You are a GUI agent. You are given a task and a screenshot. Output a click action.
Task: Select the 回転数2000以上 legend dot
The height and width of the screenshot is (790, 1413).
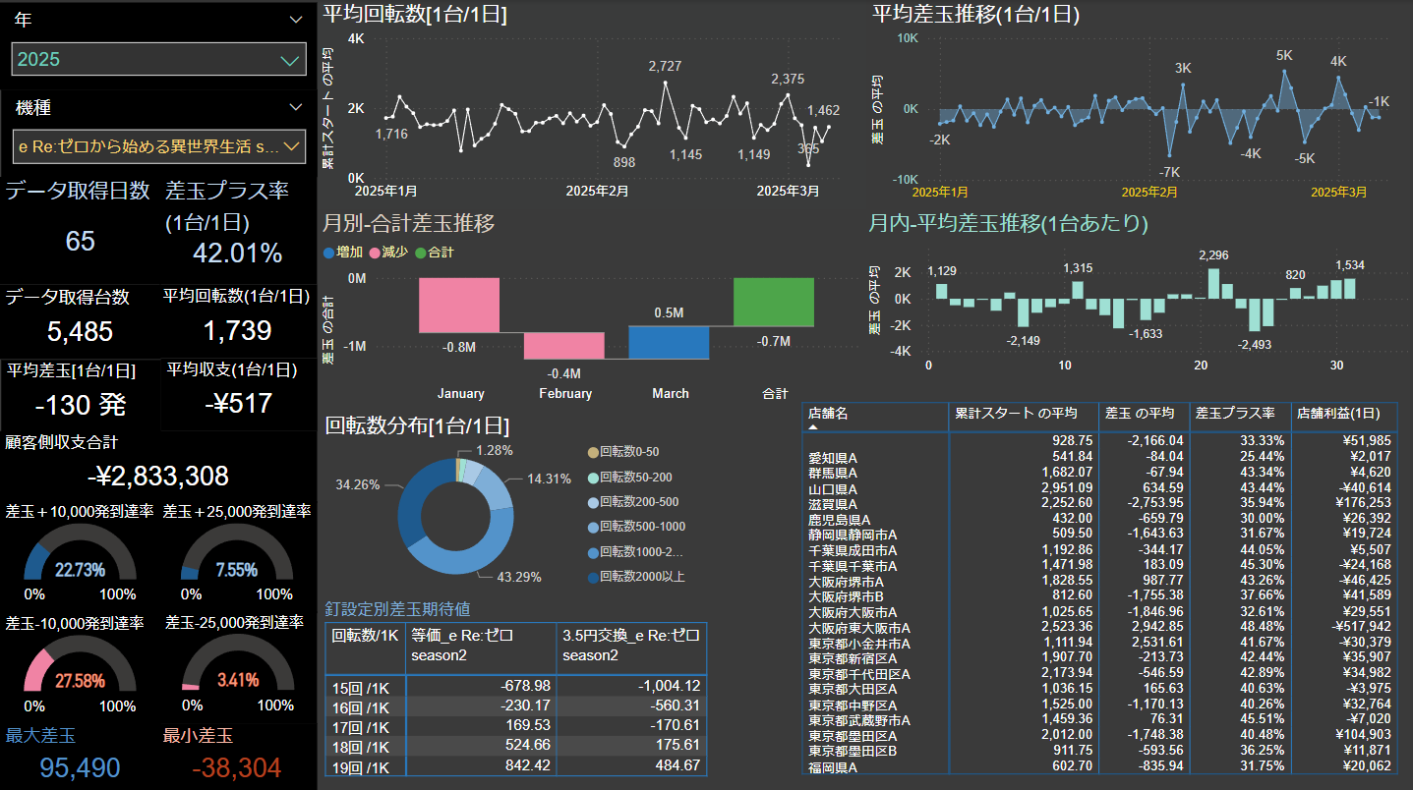592,577
